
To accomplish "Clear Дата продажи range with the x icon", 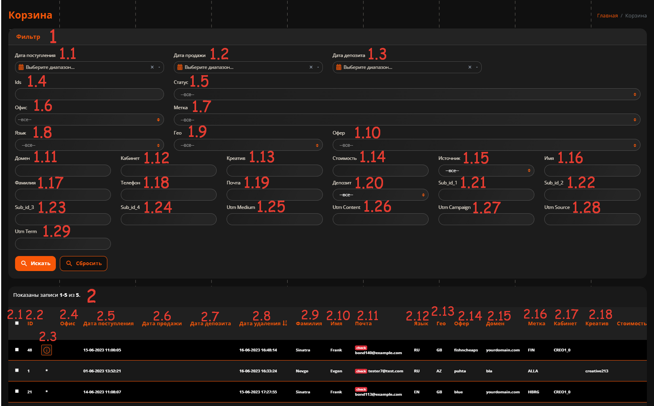I will [311, 67].
